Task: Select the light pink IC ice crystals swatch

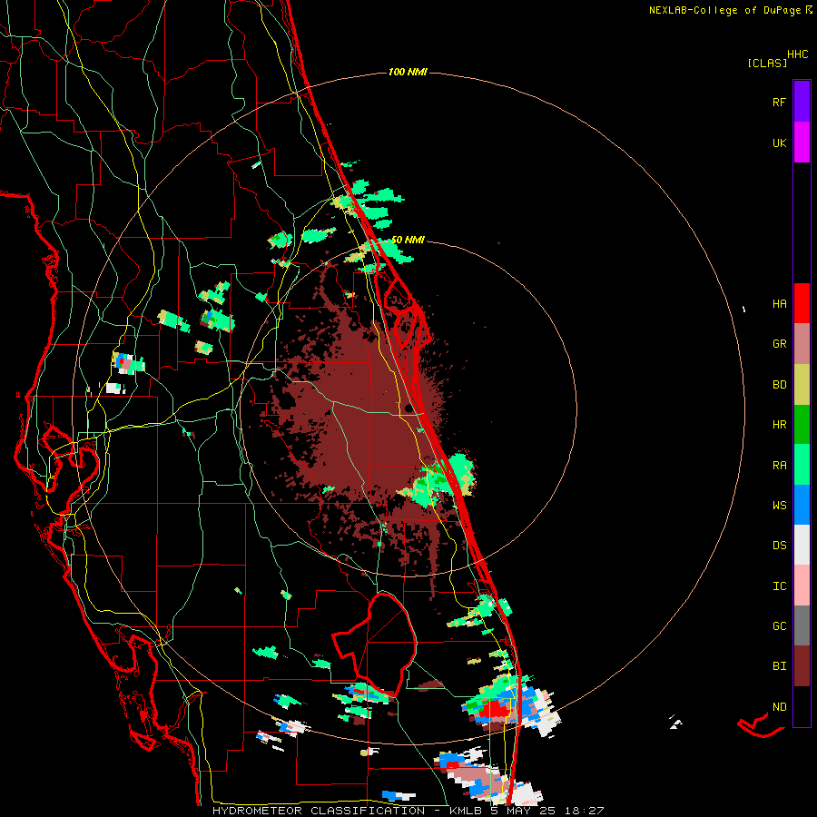Action: (802, 586)
